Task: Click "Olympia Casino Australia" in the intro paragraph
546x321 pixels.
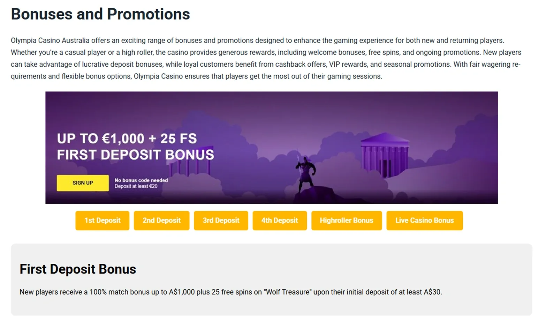Action: click(x=50, y=40)
